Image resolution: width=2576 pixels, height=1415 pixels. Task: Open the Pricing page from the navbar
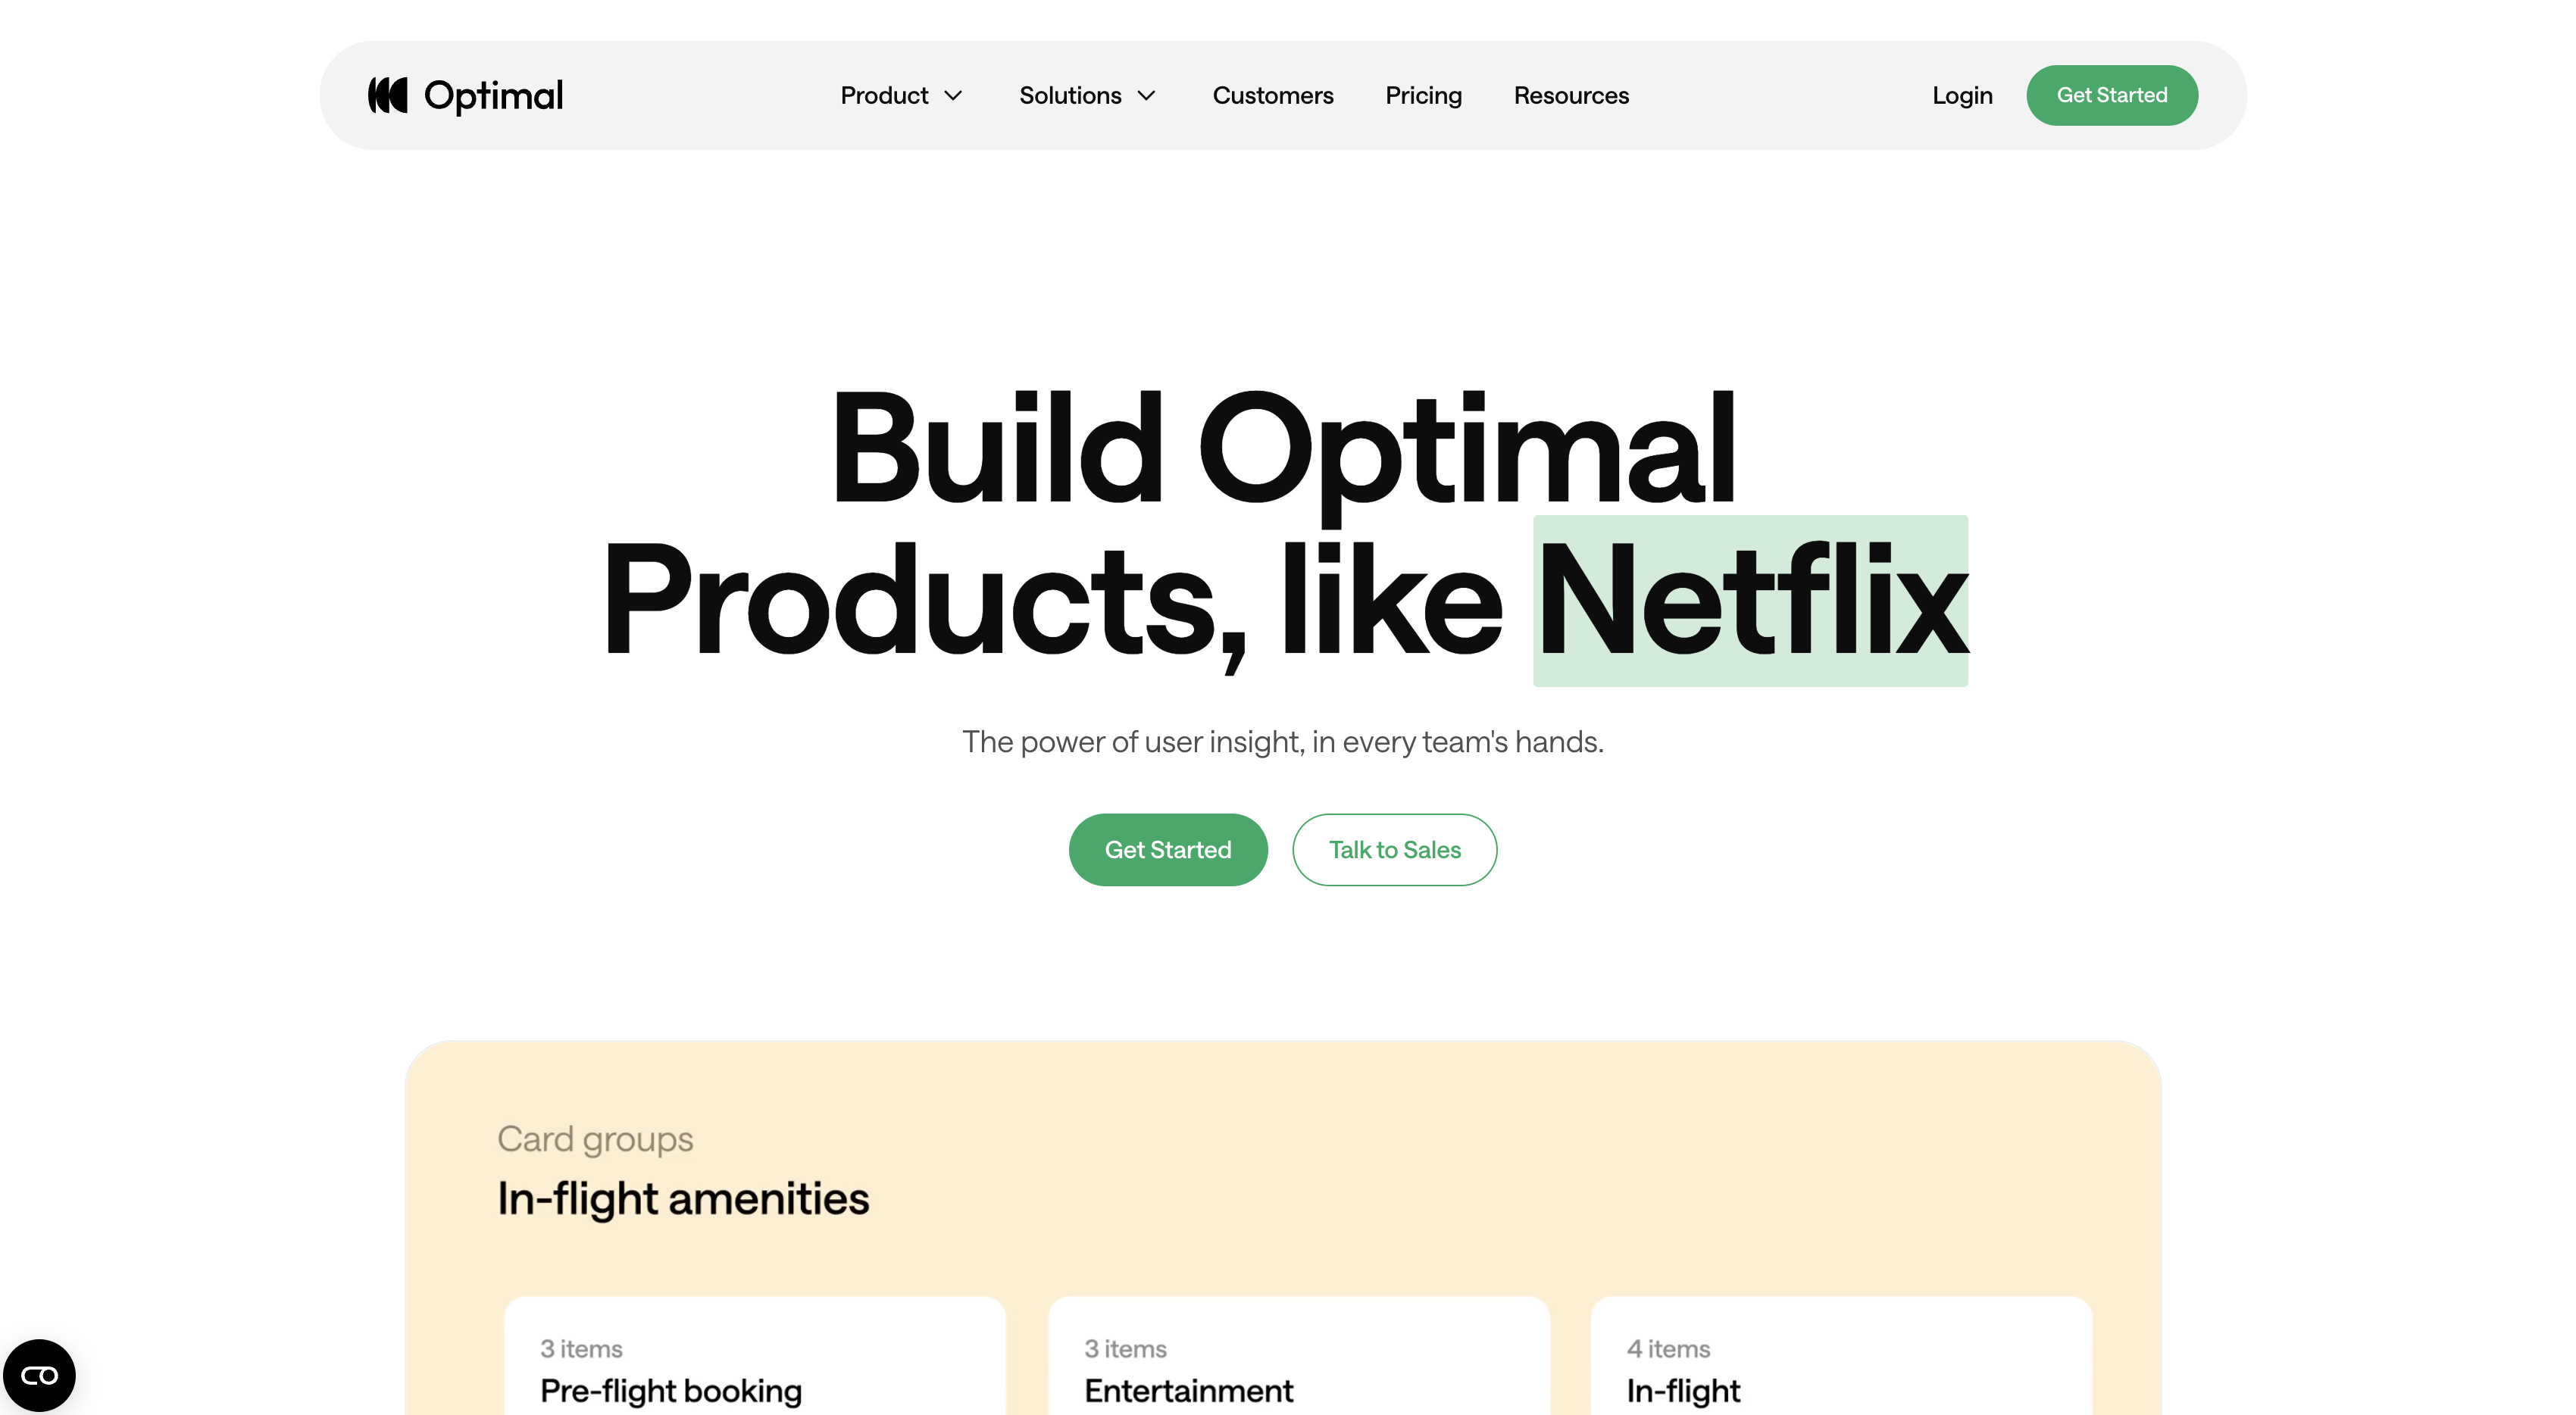point(1424,95)
